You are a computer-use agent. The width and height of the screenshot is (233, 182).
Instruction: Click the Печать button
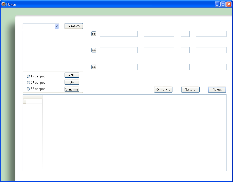[190, 89]
